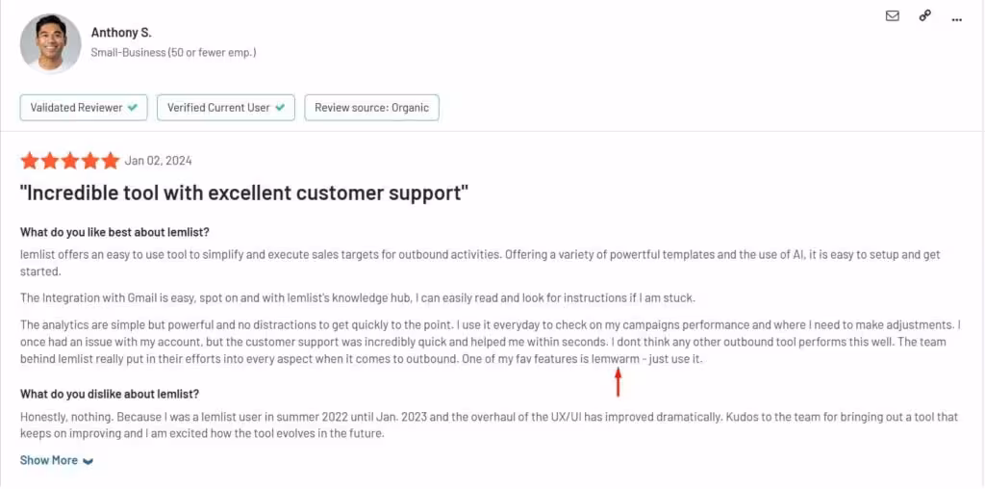Expand the review with the Show More chevron
Viewport: 985px width, 489px height.
tap(88, 461)
